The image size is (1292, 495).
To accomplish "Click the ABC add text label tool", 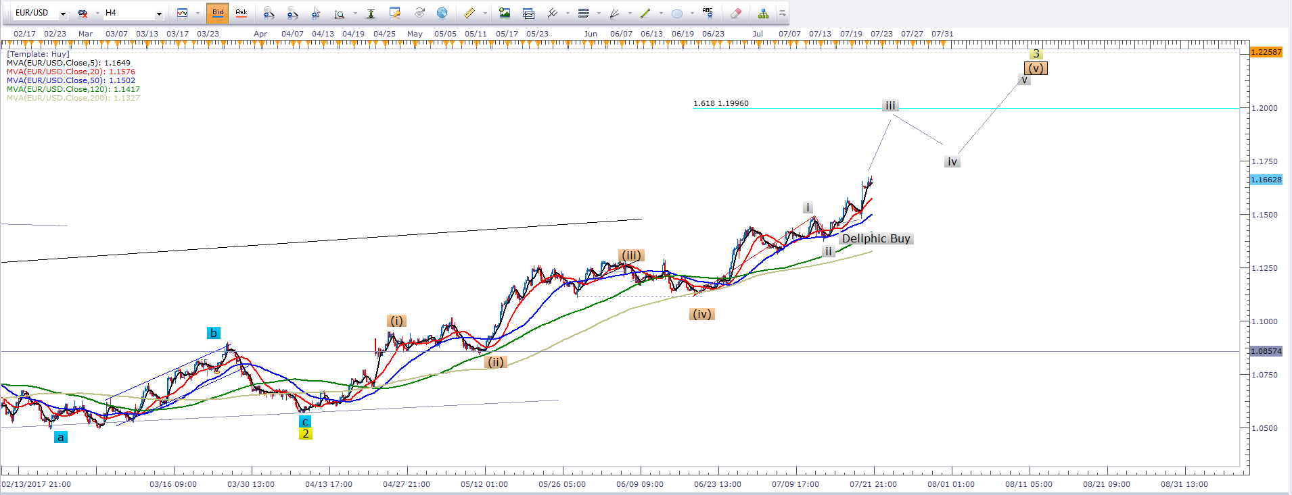I will (x=708, y=13).
